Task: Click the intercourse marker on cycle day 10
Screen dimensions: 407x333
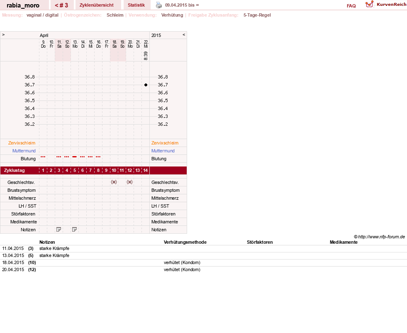Action: (x=114, y=182)
